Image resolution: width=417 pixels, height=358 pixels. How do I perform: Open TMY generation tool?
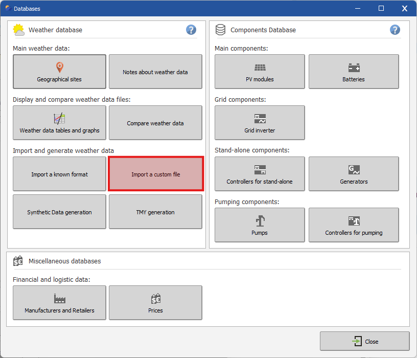155,212
